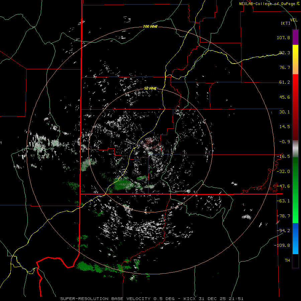The width and height of the screenshot is (301, 301).
Task: Click the -94.2 velocity scale value
Action: click(x=283, y=231)
